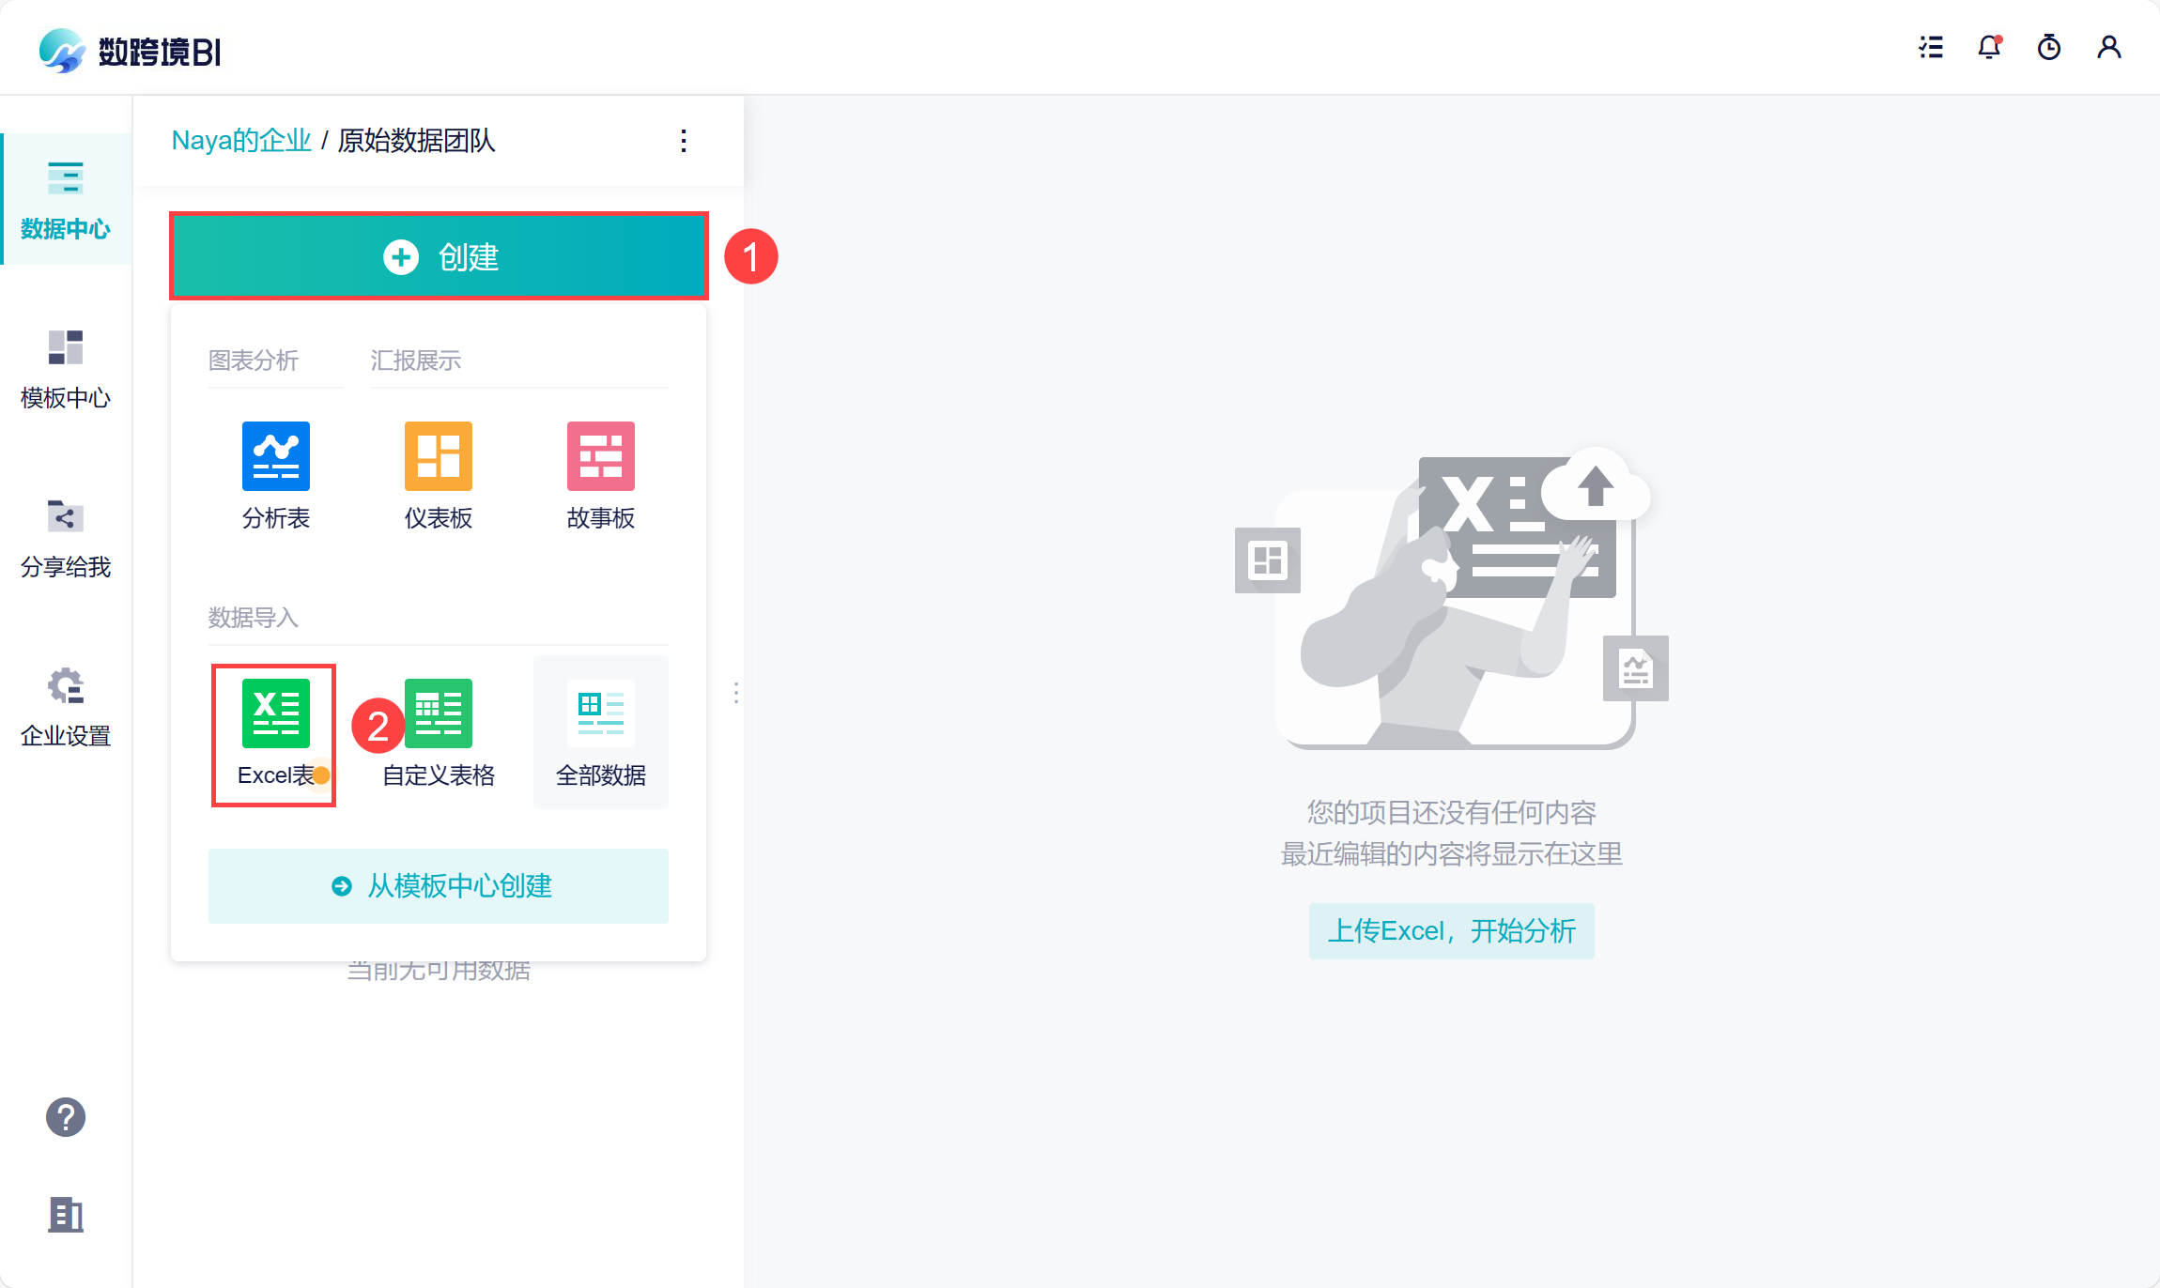Click the Naya的企业 breadcrumb link
Image resolution: width=2160 pixels, height=1288 pixels.
241,141
